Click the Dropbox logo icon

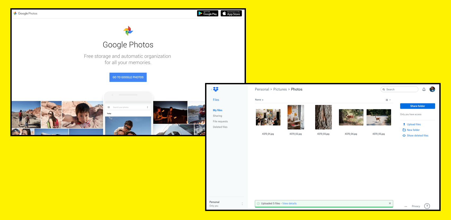tap(216, 89)
